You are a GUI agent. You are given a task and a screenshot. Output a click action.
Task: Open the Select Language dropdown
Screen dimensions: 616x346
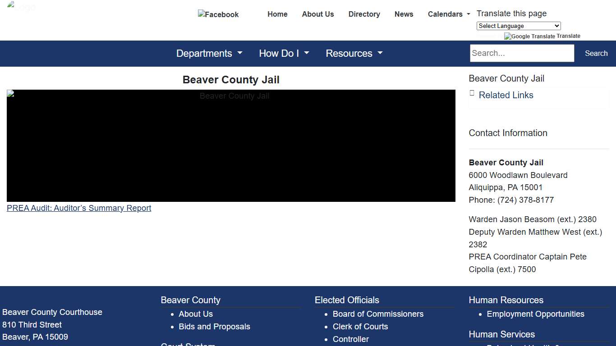click(518, 26)
